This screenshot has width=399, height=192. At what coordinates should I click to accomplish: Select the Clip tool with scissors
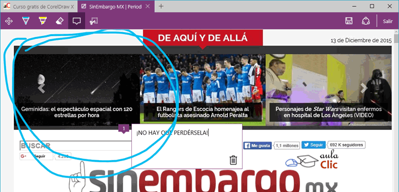(x=94, y=21)
